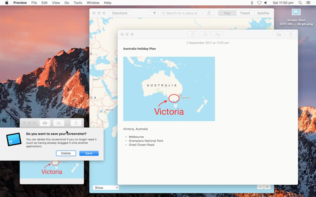This screenshot has height=197, width=316.
Task: Click the zoom in plus button
Action: (x=267, y=187)
